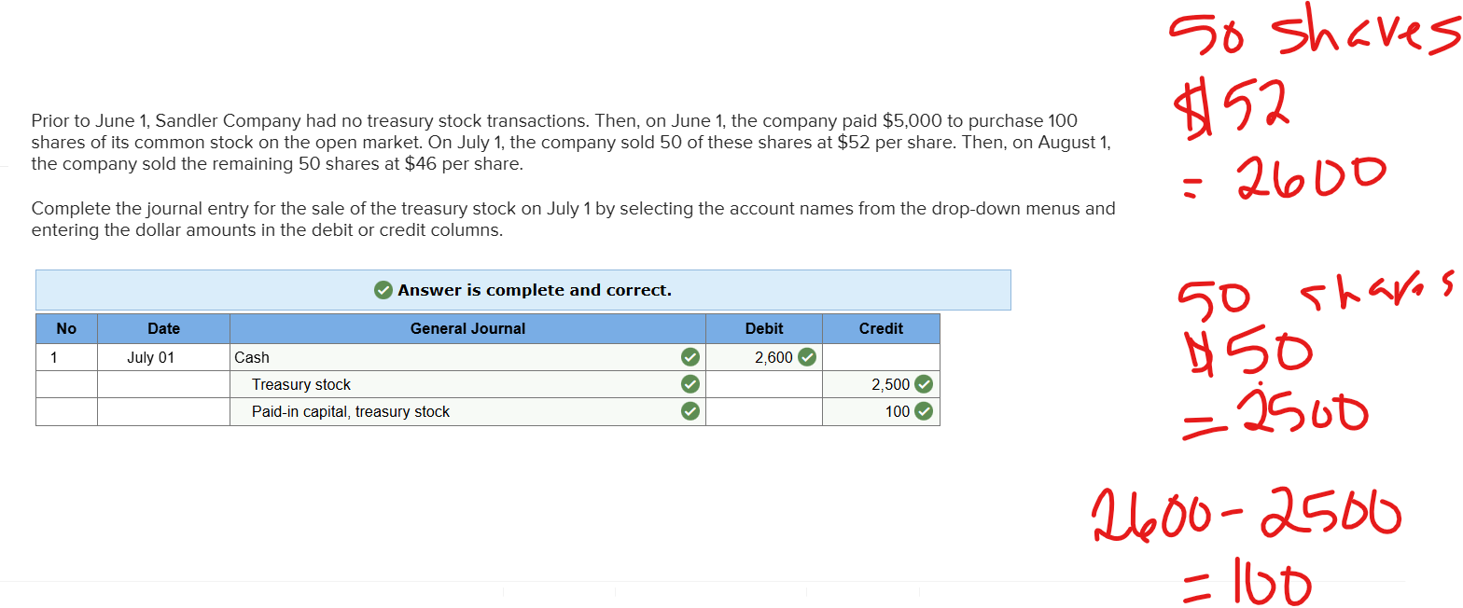The height and width of the screenshot is (608, 1463).
Task: Click the empty credit cell in Cash row
Action: click(880, 357)
